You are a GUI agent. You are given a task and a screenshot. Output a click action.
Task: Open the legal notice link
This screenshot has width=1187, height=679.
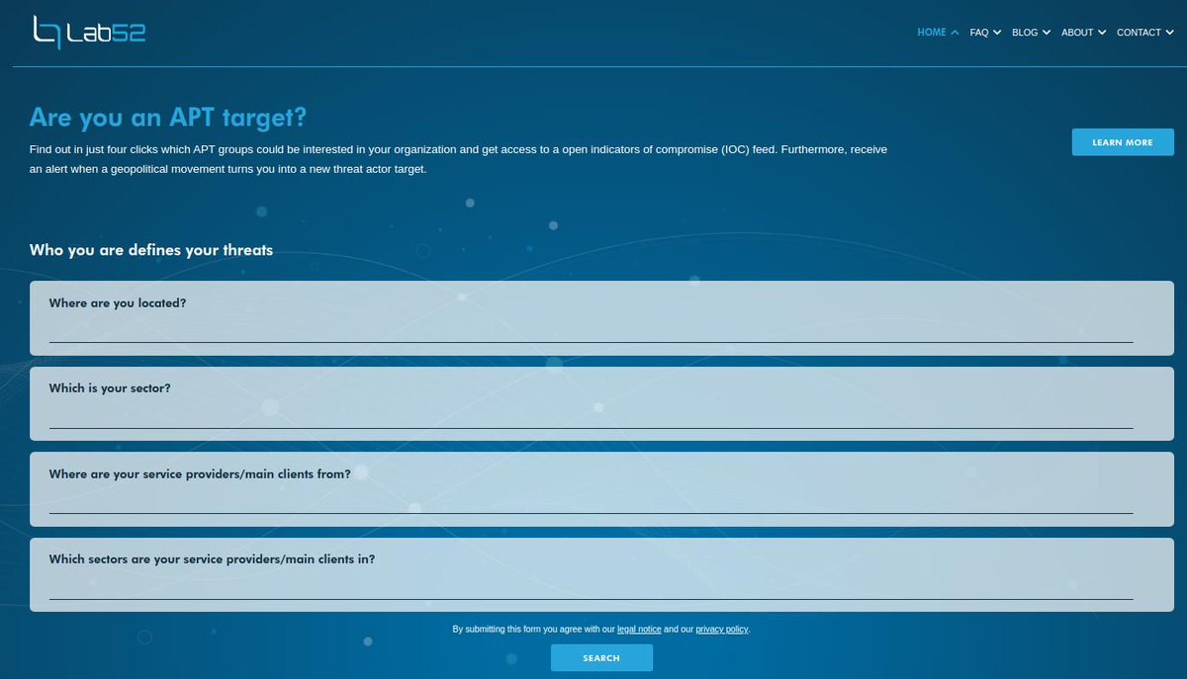pyautogui.click(x=639, y=629)
